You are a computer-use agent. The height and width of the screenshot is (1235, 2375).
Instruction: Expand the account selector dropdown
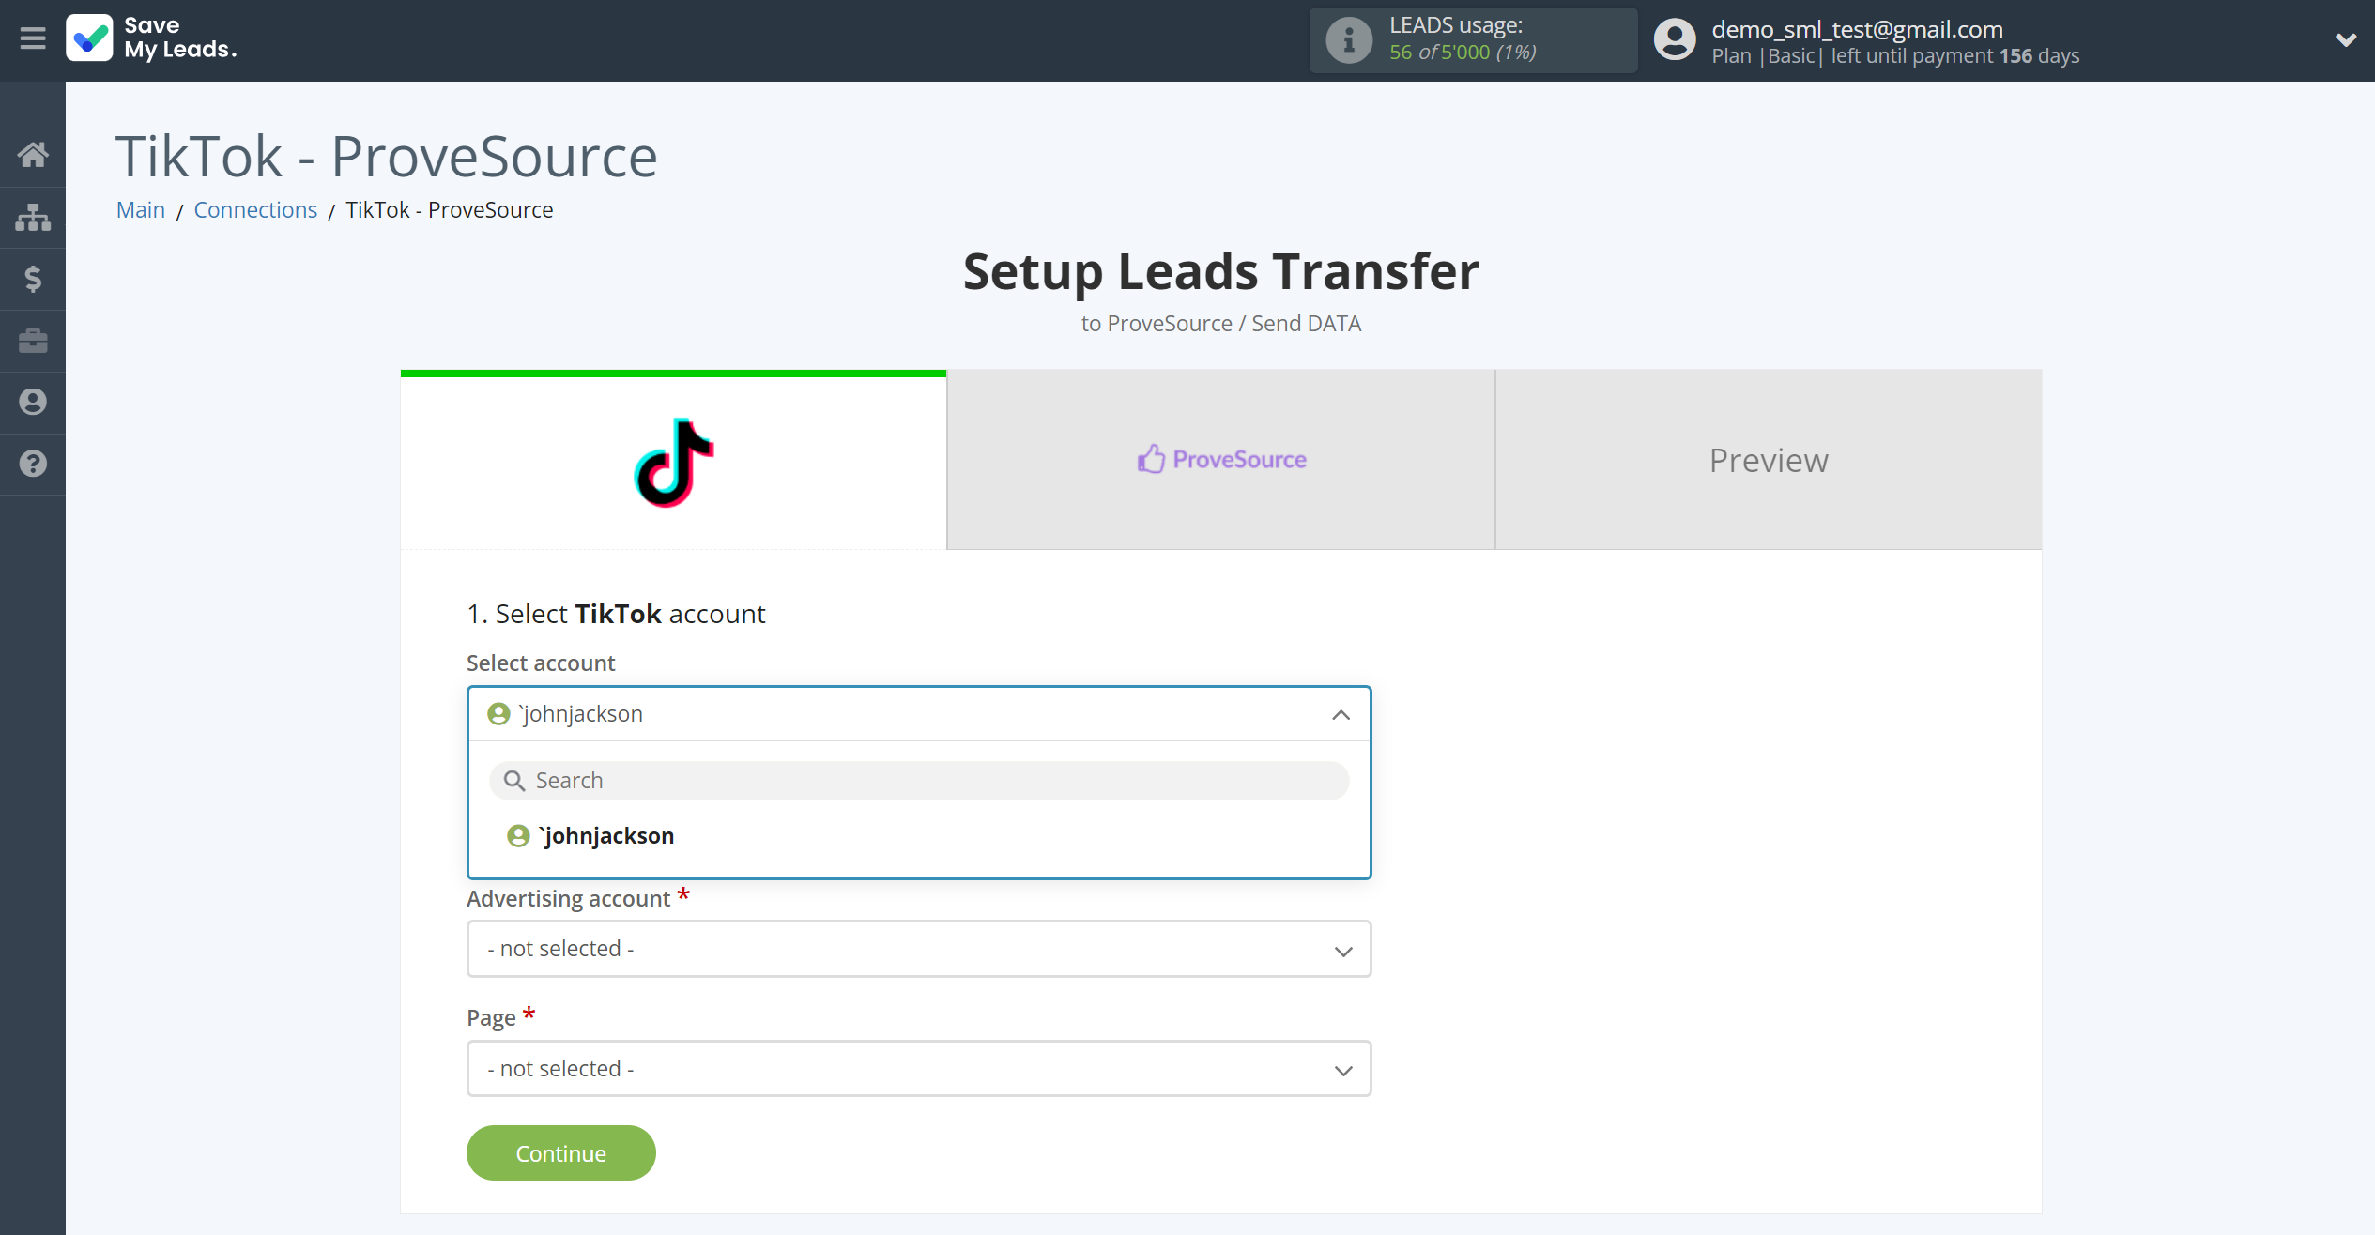pyautogui.click(x=919, y=713)
